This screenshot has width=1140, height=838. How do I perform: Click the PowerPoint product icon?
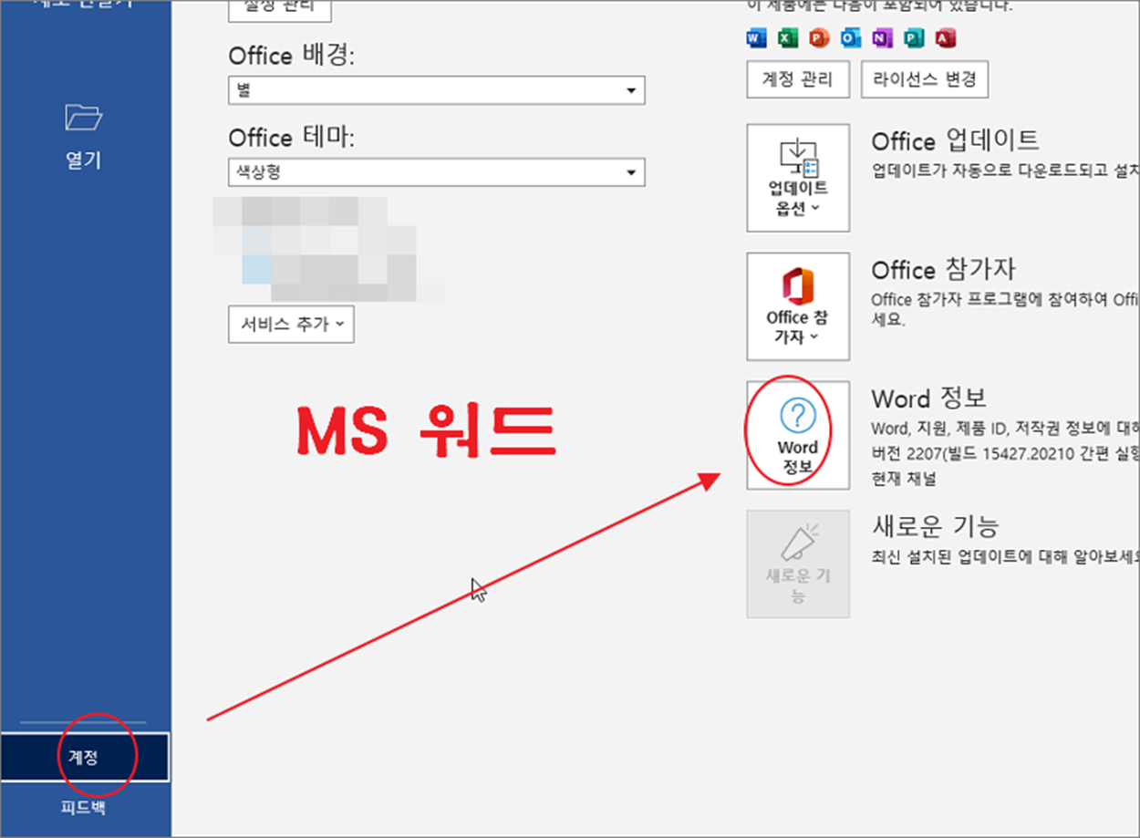tap(818, 37)
